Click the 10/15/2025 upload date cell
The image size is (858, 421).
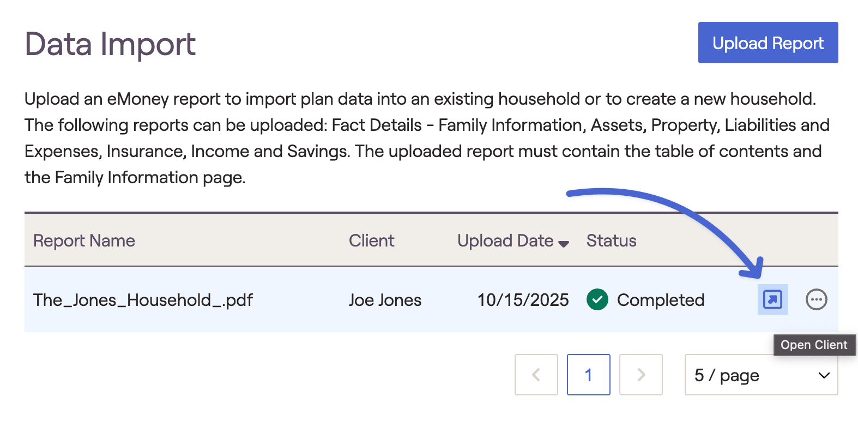[523, 300]
